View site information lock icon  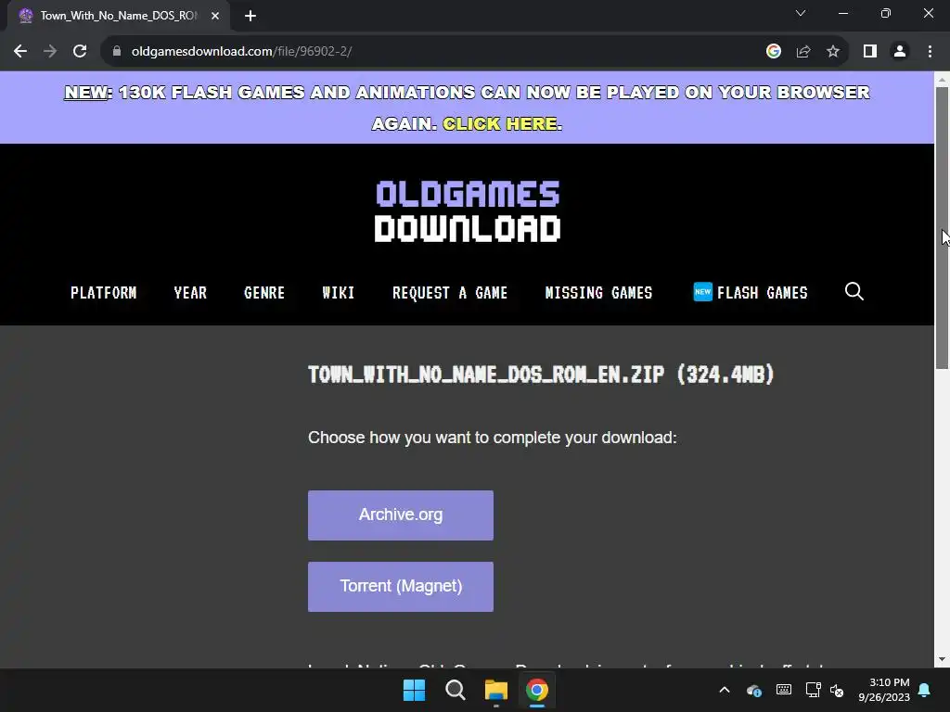pyautogui.click(x=117, y=52)
